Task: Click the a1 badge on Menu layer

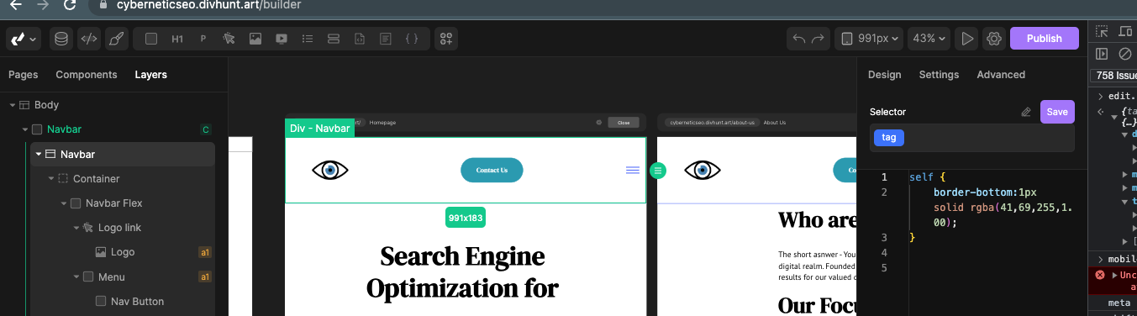Action: 204,276
